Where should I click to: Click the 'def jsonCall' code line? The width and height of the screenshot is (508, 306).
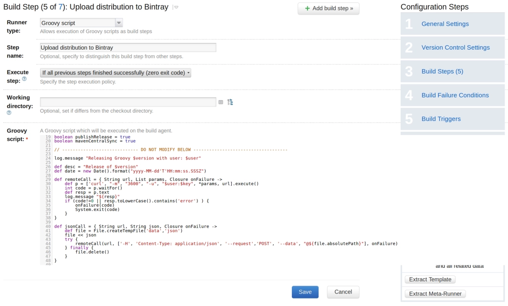point(135,227)
